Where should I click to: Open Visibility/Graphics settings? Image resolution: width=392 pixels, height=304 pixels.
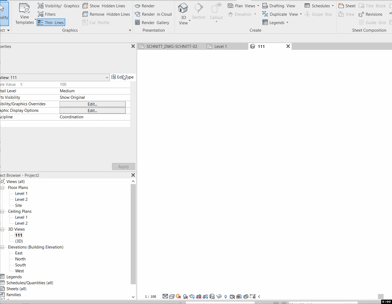tap(58, 5)
